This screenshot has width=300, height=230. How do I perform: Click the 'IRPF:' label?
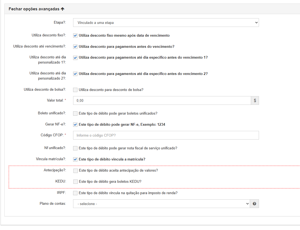click(61, 193)
